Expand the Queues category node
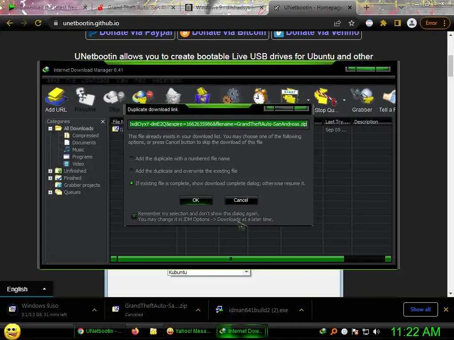454x340 pixels. (51, 192)
